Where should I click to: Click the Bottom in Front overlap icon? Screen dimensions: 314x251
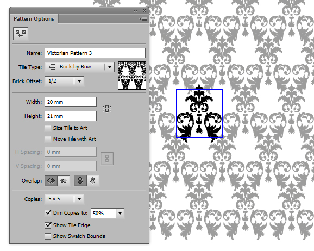(x=93, y=181)
